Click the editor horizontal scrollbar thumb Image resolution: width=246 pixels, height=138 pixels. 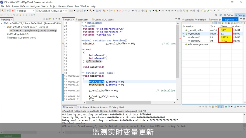pyautogui.click(x=118, y=103)
